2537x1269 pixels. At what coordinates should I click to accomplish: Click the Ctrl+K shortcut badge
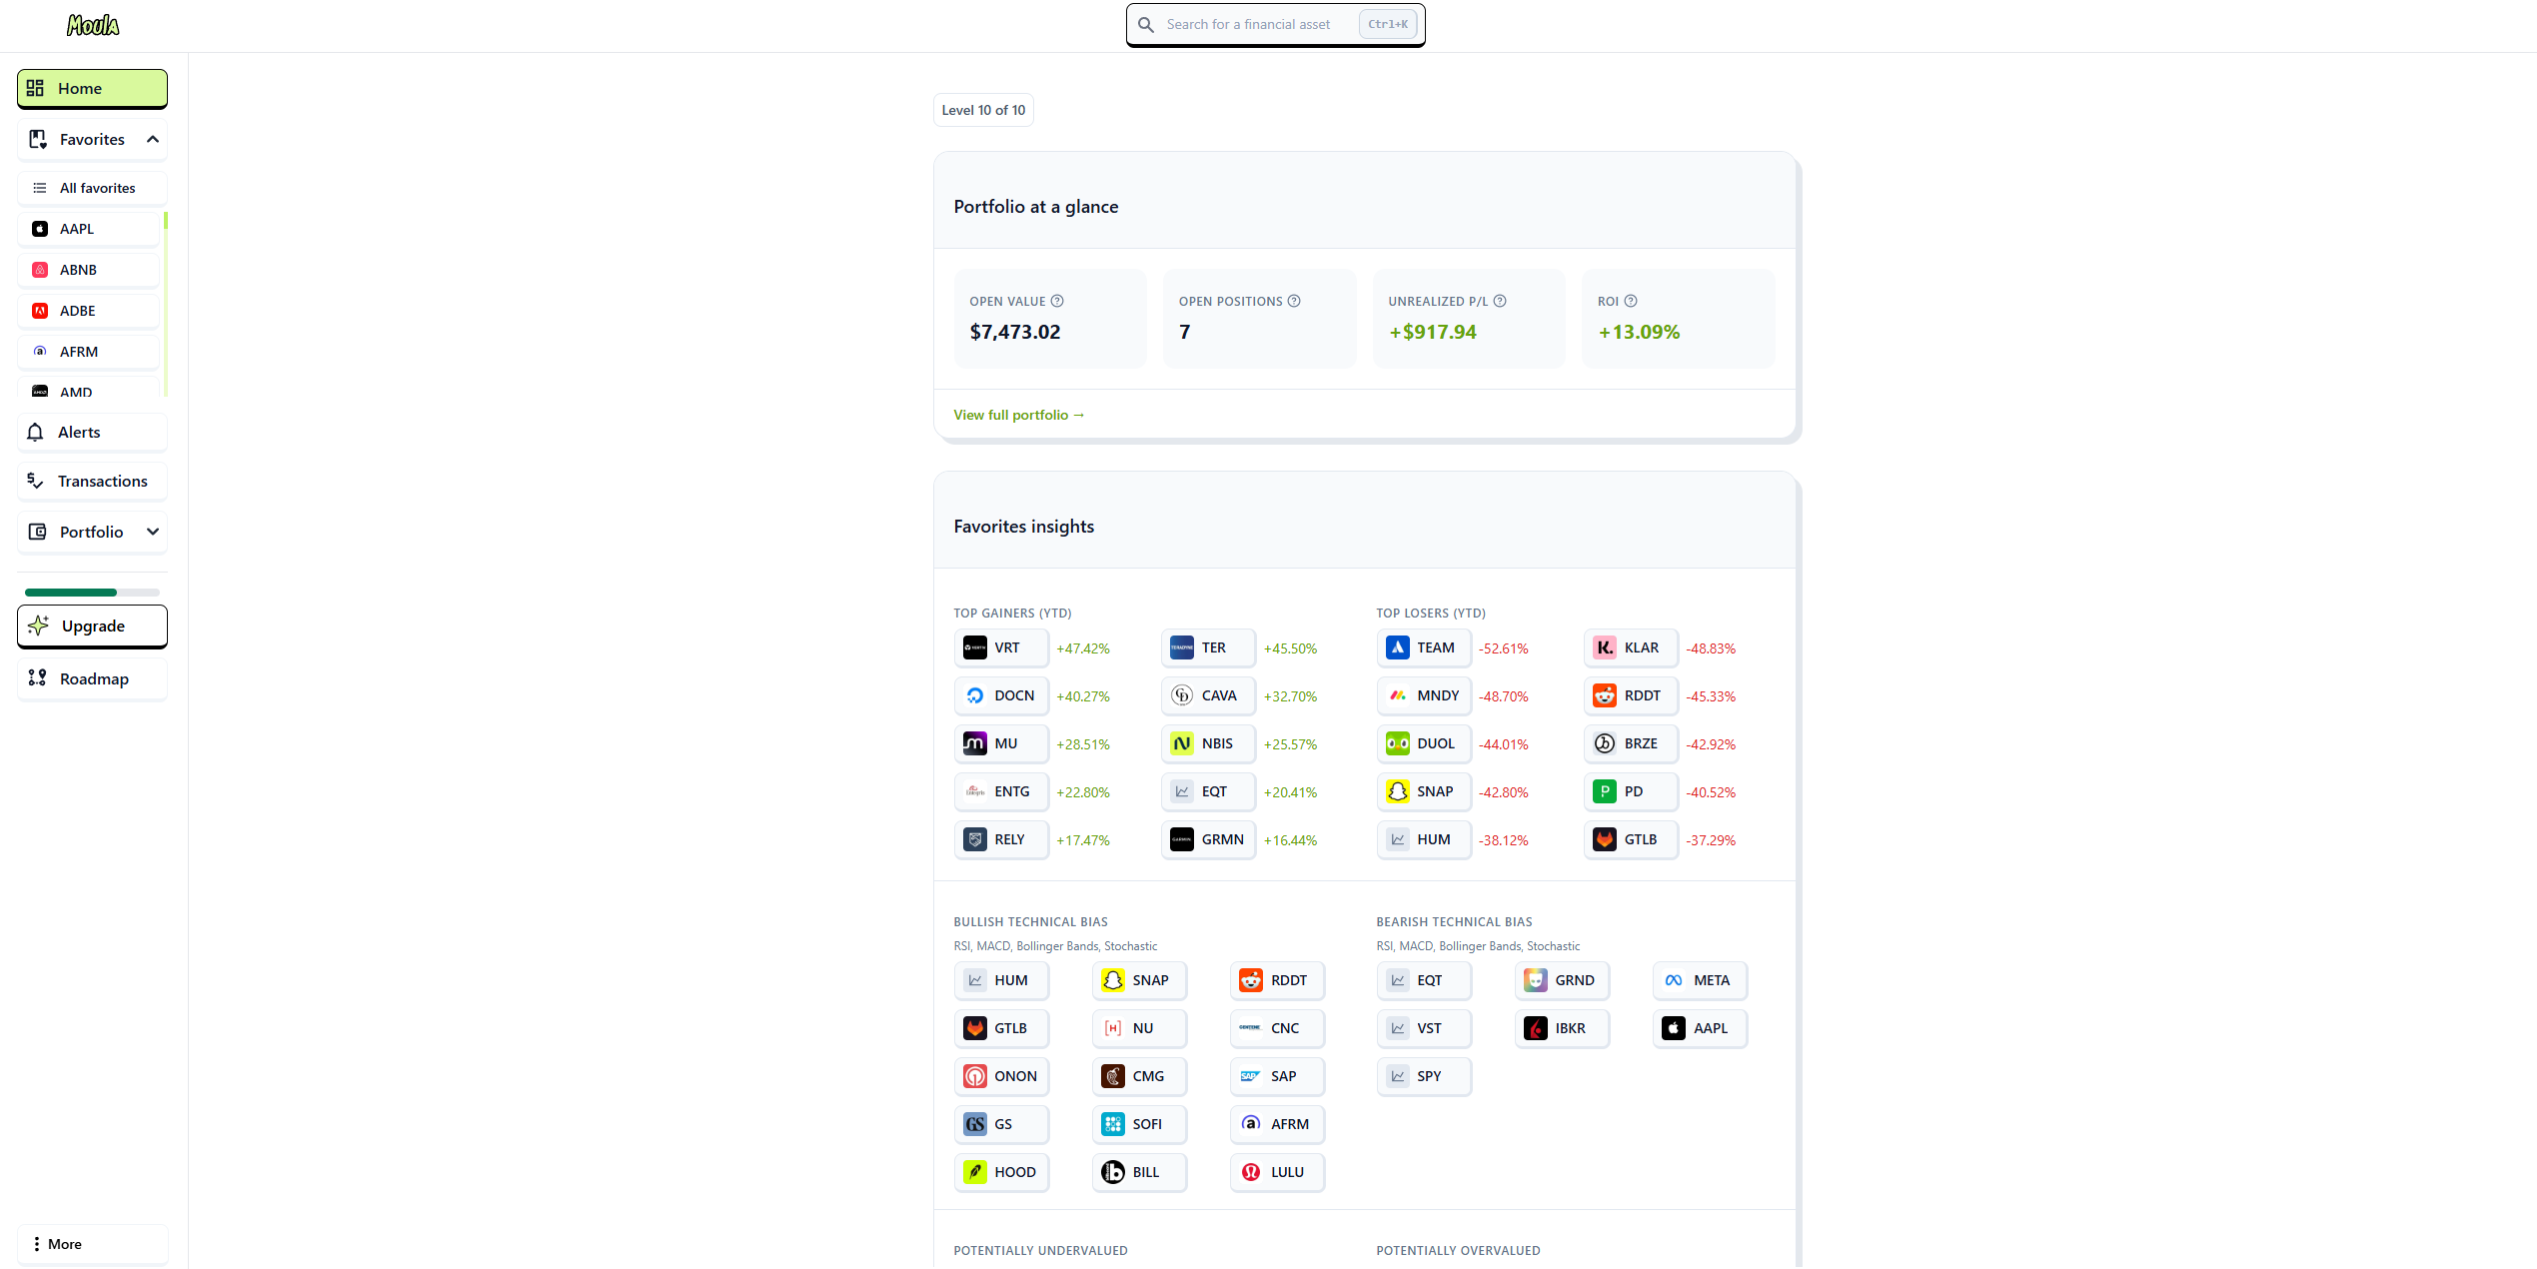pos(1388,25)
